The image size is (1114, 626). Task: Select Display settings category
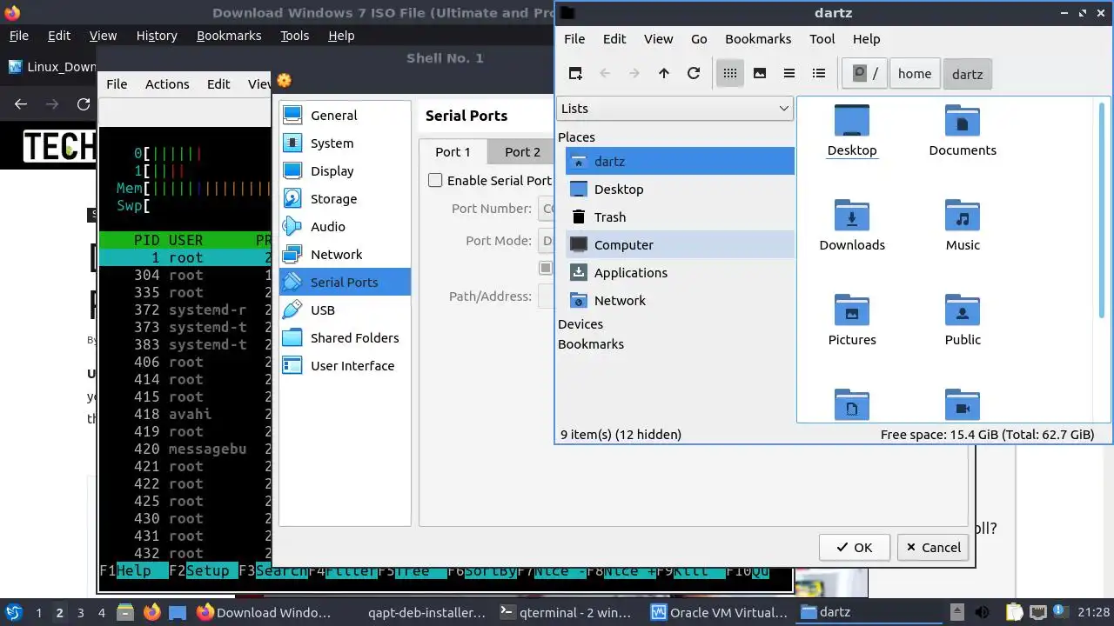[345, 170]
